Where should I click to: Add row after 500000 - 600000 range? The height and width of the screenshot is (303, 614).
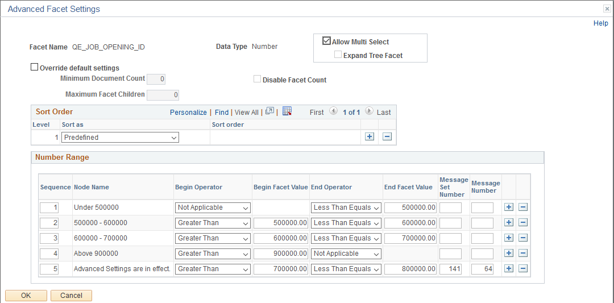[x=508, y=222]
